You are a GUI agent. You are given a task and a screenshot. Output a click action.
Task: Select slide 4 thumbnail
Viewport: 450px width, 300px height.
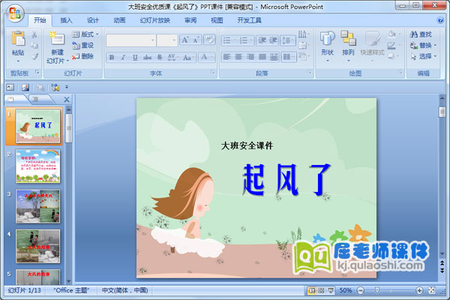tap(38, 246)
